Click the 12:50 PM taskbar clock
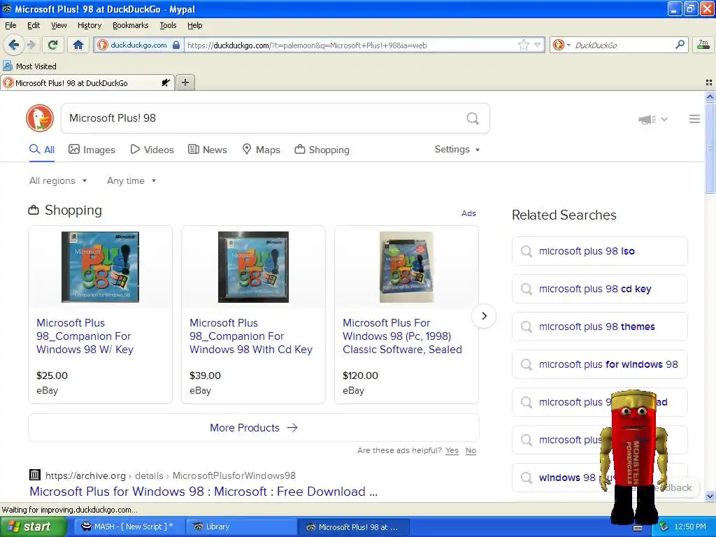This screenshot has width=716, height=537. (690, 527)
